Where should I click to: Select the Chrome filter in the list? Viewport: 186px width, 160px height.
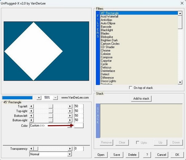[x=105, y=50]
